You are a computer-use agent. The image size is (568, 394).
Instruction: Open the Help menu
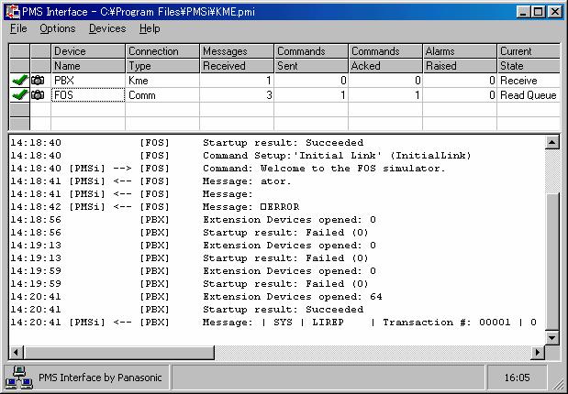(x=150, y=28)
